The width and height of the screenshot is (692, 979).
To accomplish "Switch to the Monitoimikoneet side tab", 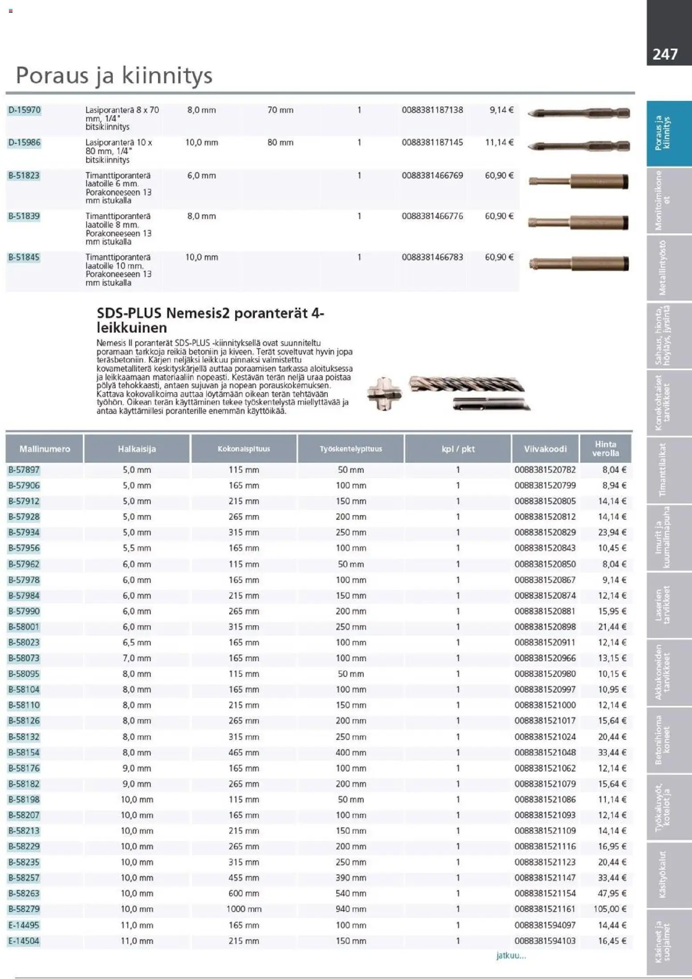I will [669, 200].
